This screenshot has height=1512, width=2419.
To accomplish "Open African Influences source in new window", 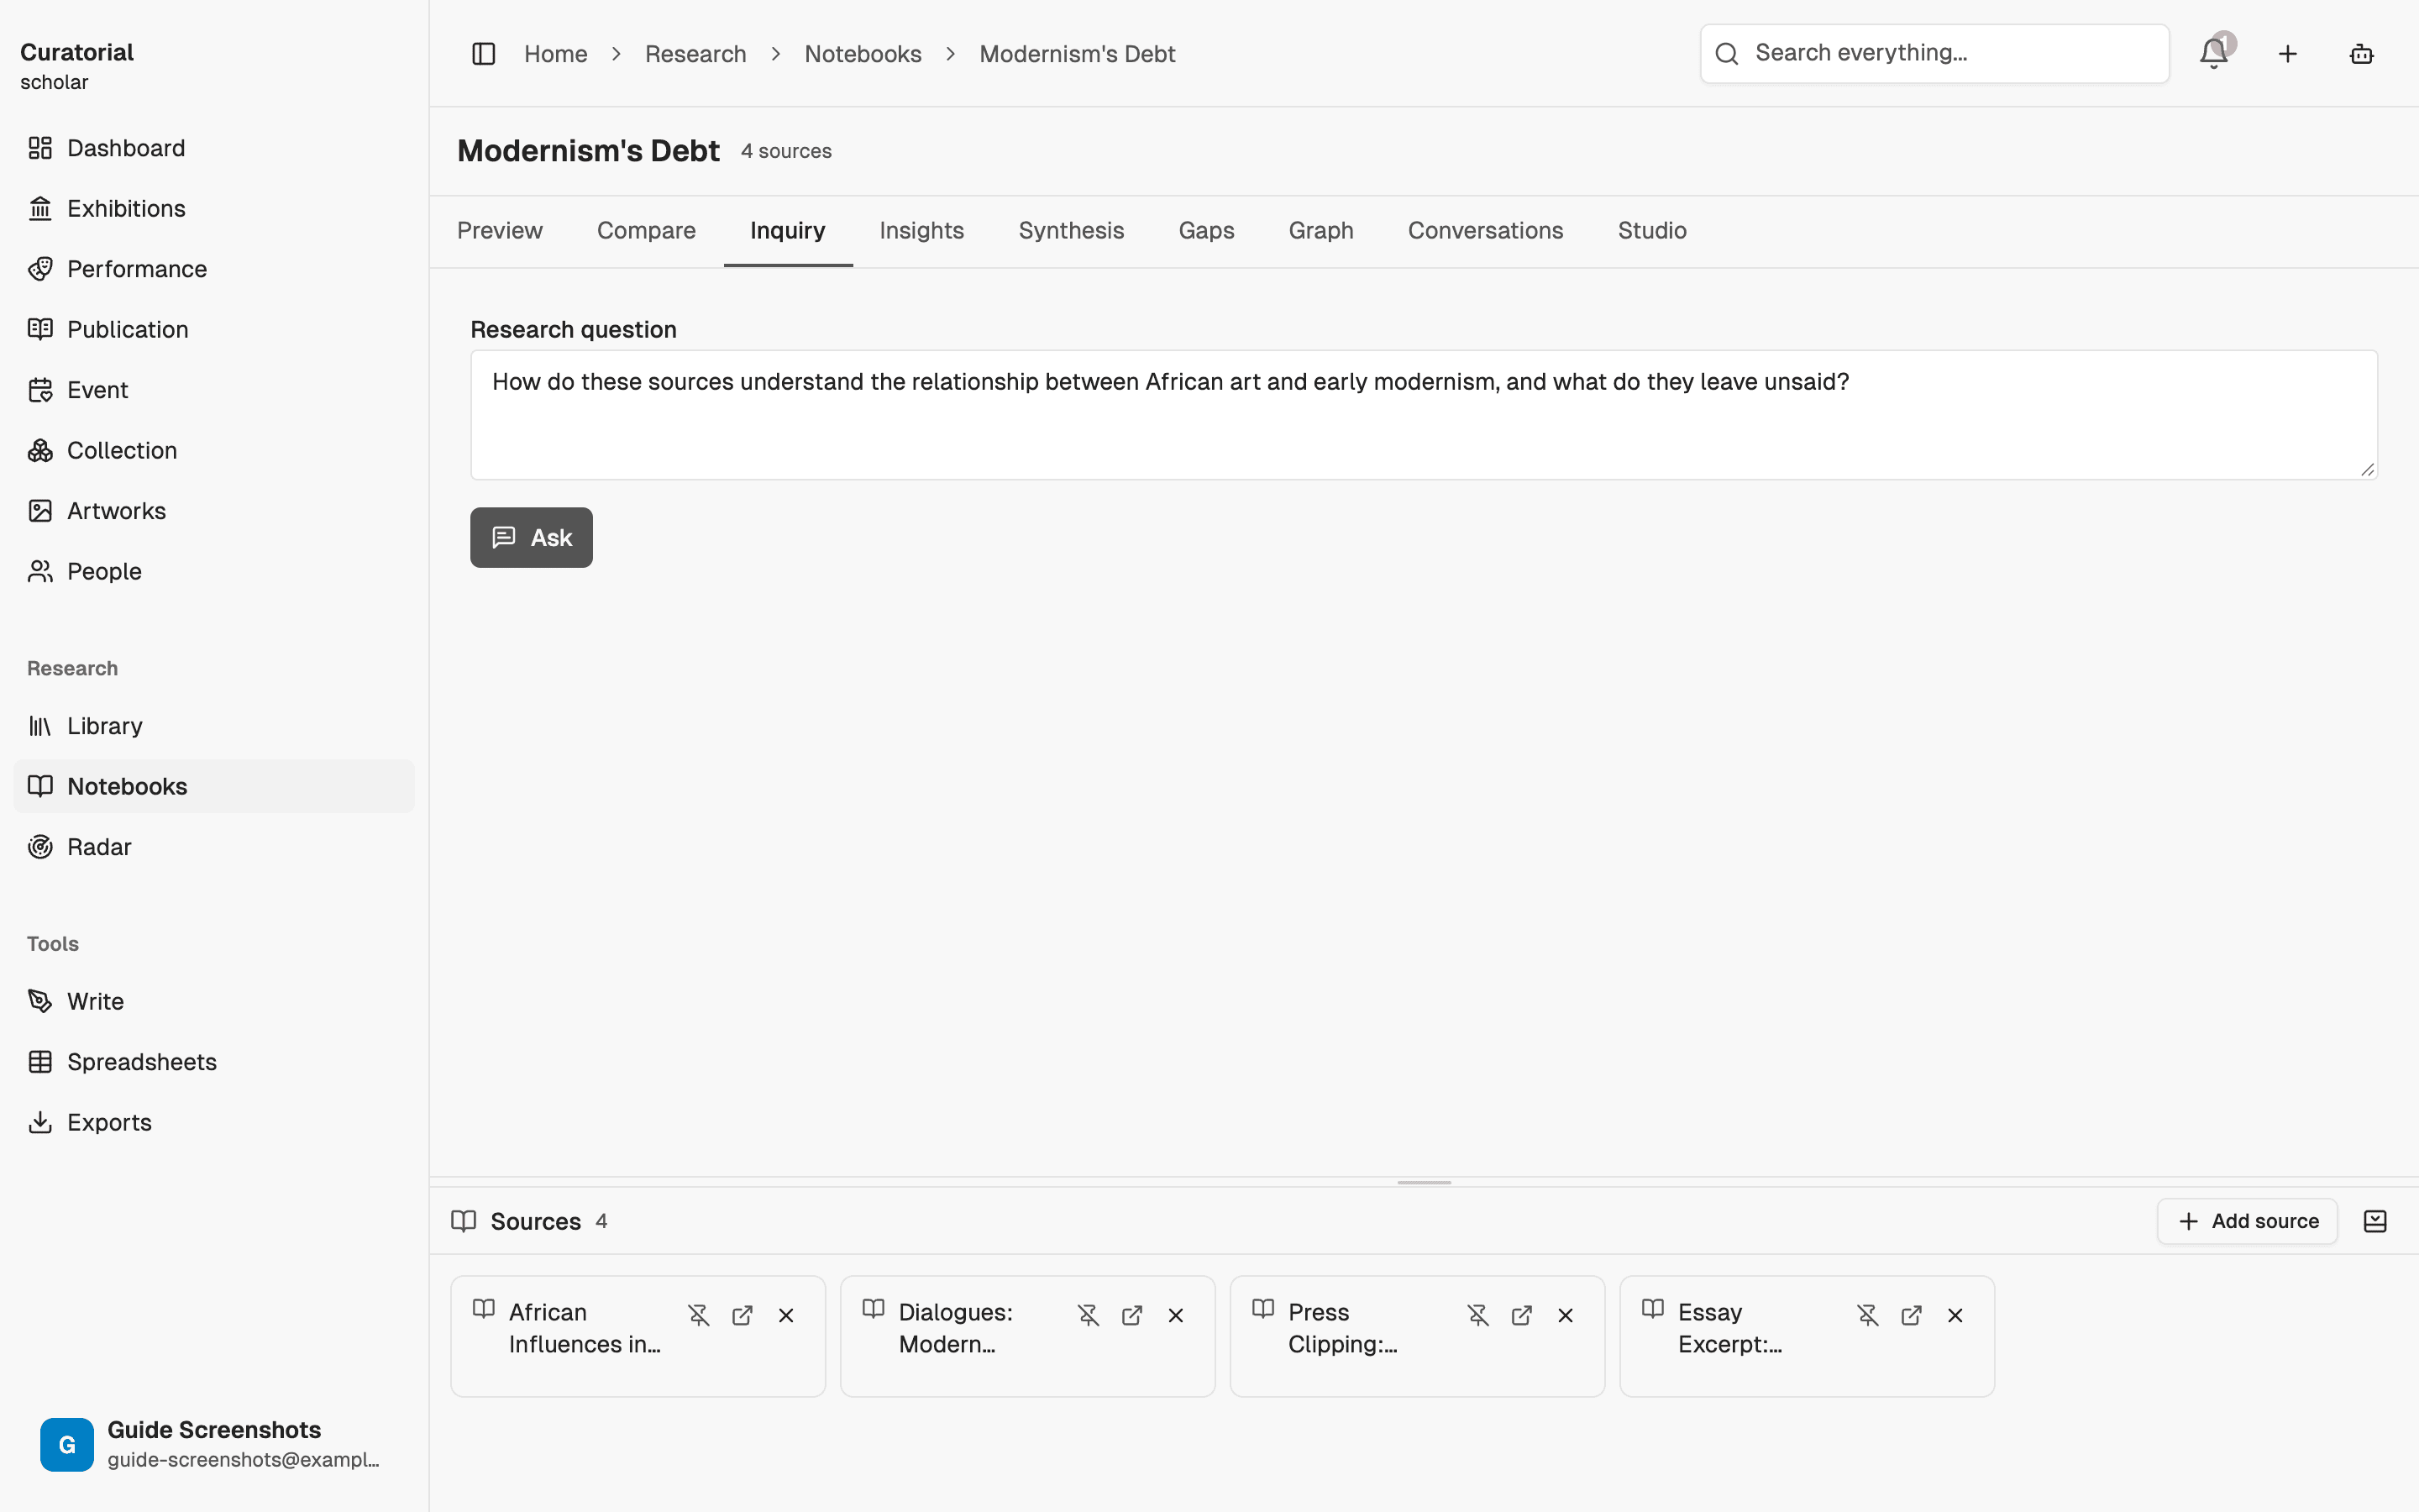I will click(x=742, y=1315).
